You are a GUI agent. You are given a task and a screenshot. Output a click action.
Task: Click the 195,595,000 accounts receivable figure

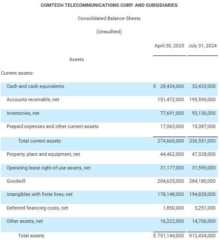[x=202, y=99]
